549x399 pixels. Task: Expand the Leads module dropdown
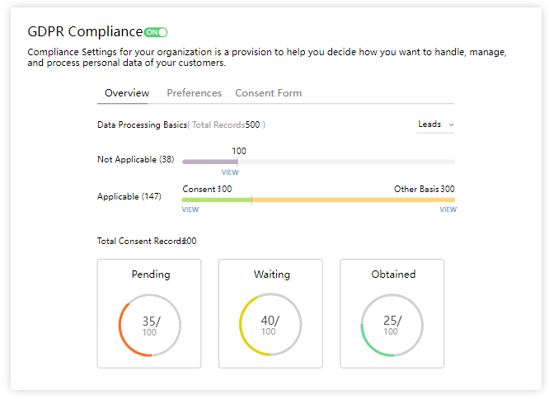tap(435, 124)
